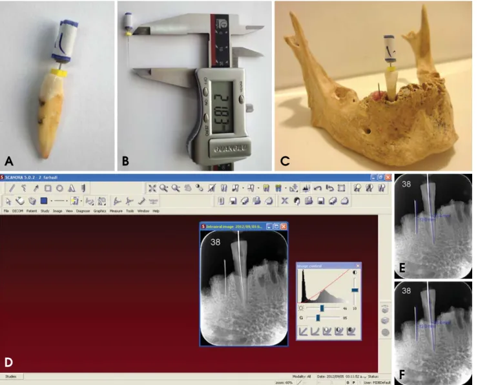Open the Help menu
Viewport: 478px width, 385px height.
tap(156, 211)
